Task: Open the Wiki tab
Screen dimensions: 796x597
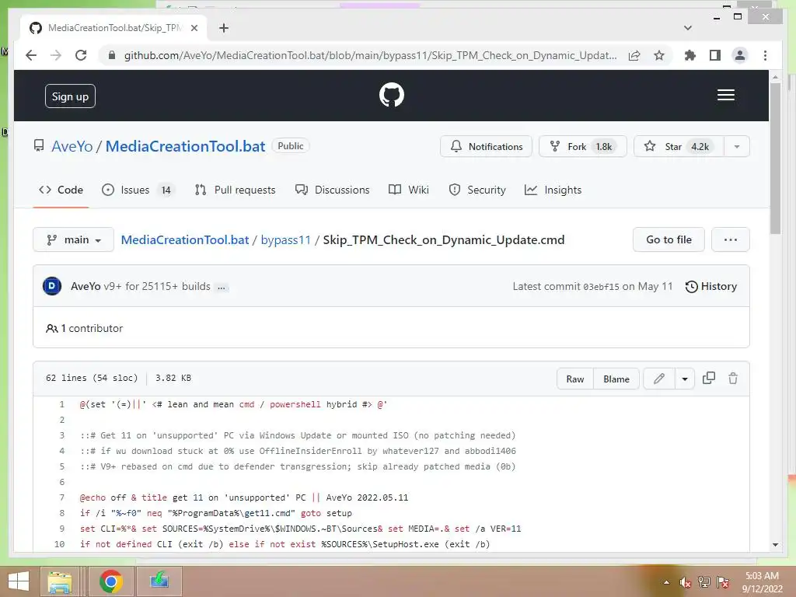Action: point(409,190)
